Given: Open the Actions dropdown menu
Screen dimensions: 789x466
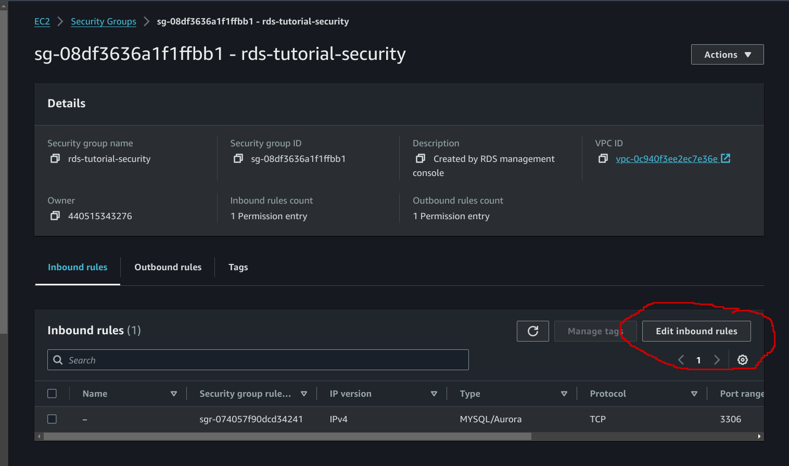Looking at the screenshot, I should click(x=727, y=55).
